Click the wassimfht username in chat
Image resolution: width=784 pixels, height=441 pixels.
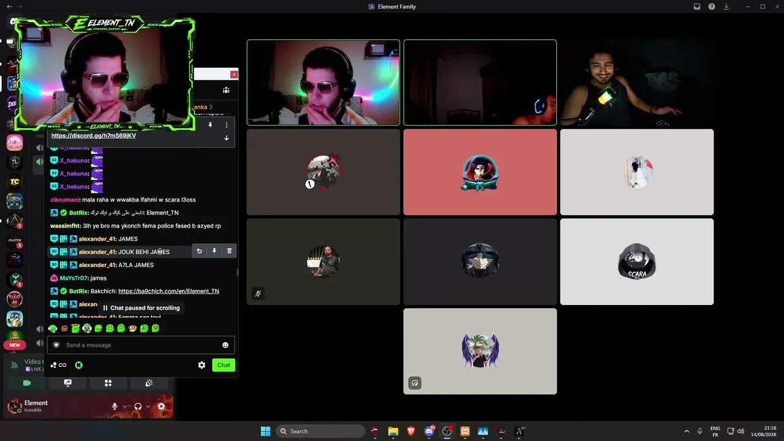click(66, 226)
